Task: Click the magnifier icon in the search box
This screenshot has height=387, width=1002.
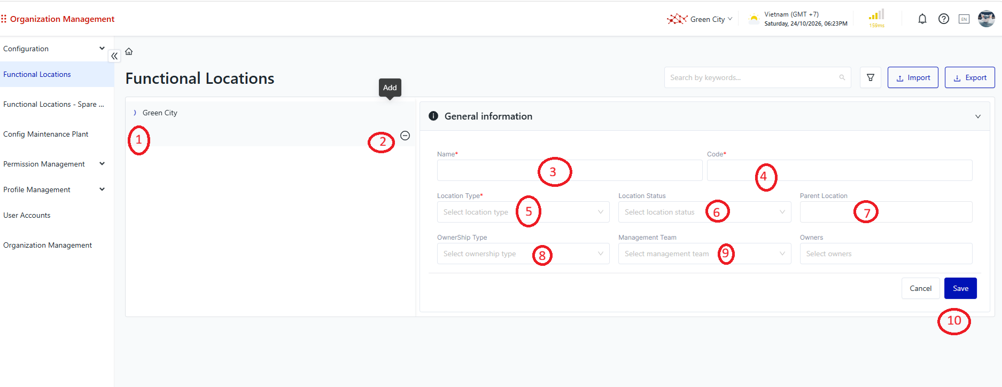Action: 842,77
